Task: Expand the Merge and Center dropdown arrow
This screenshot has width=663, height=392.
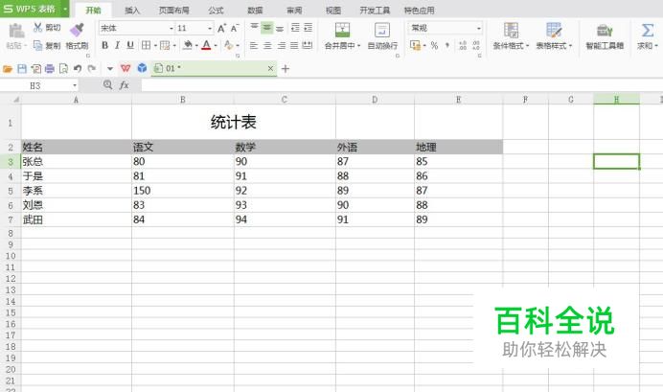Action: [x=359, y=46]
